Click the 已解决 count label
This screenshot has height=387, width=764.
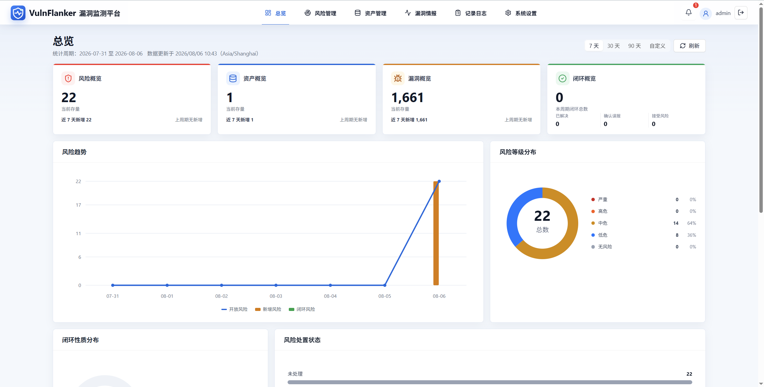pos(562,116)
